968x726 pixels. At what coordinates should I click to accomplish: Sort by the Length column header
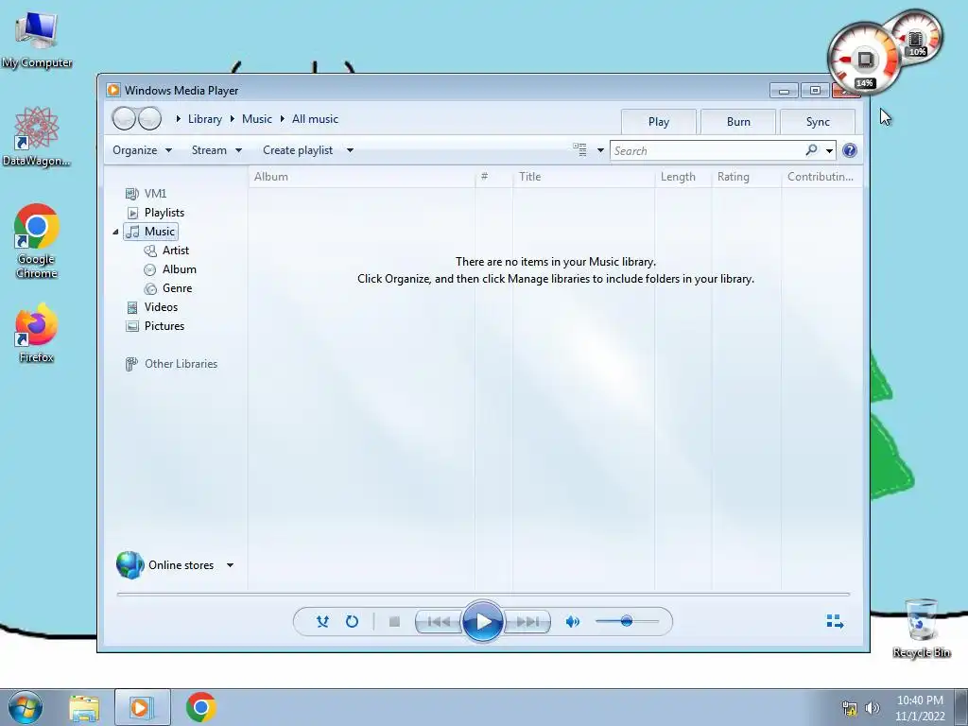point(683,177)
